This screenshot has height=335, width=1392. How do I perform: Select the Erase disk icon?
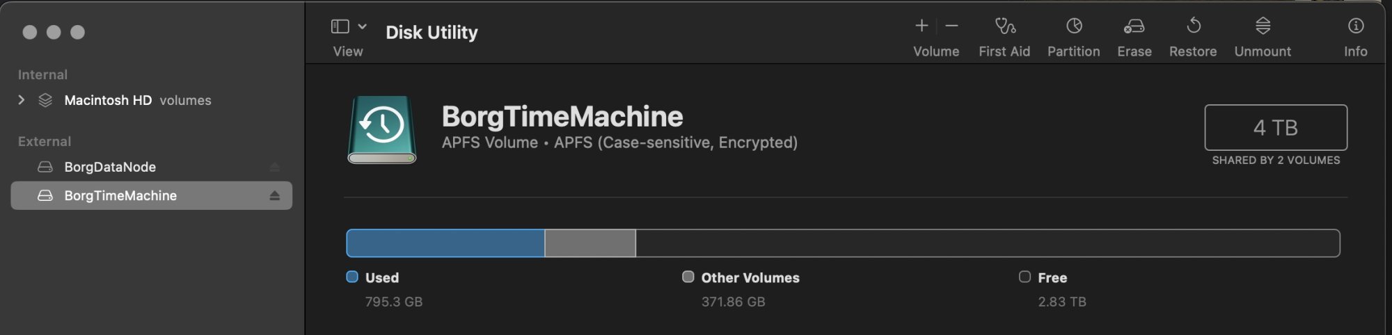pos(1134,26)
